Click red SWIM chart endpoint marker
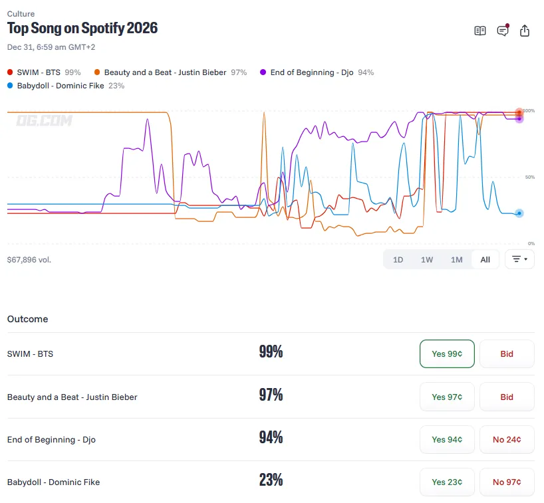Screen dimensions: 544x503 point(519,112)
